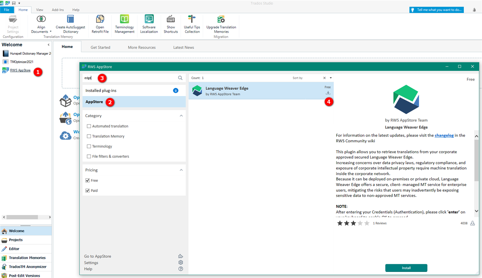This screenshot has width=482, height=278.
Task: Disable the Paid pricing filter
Action: point(88,190)
